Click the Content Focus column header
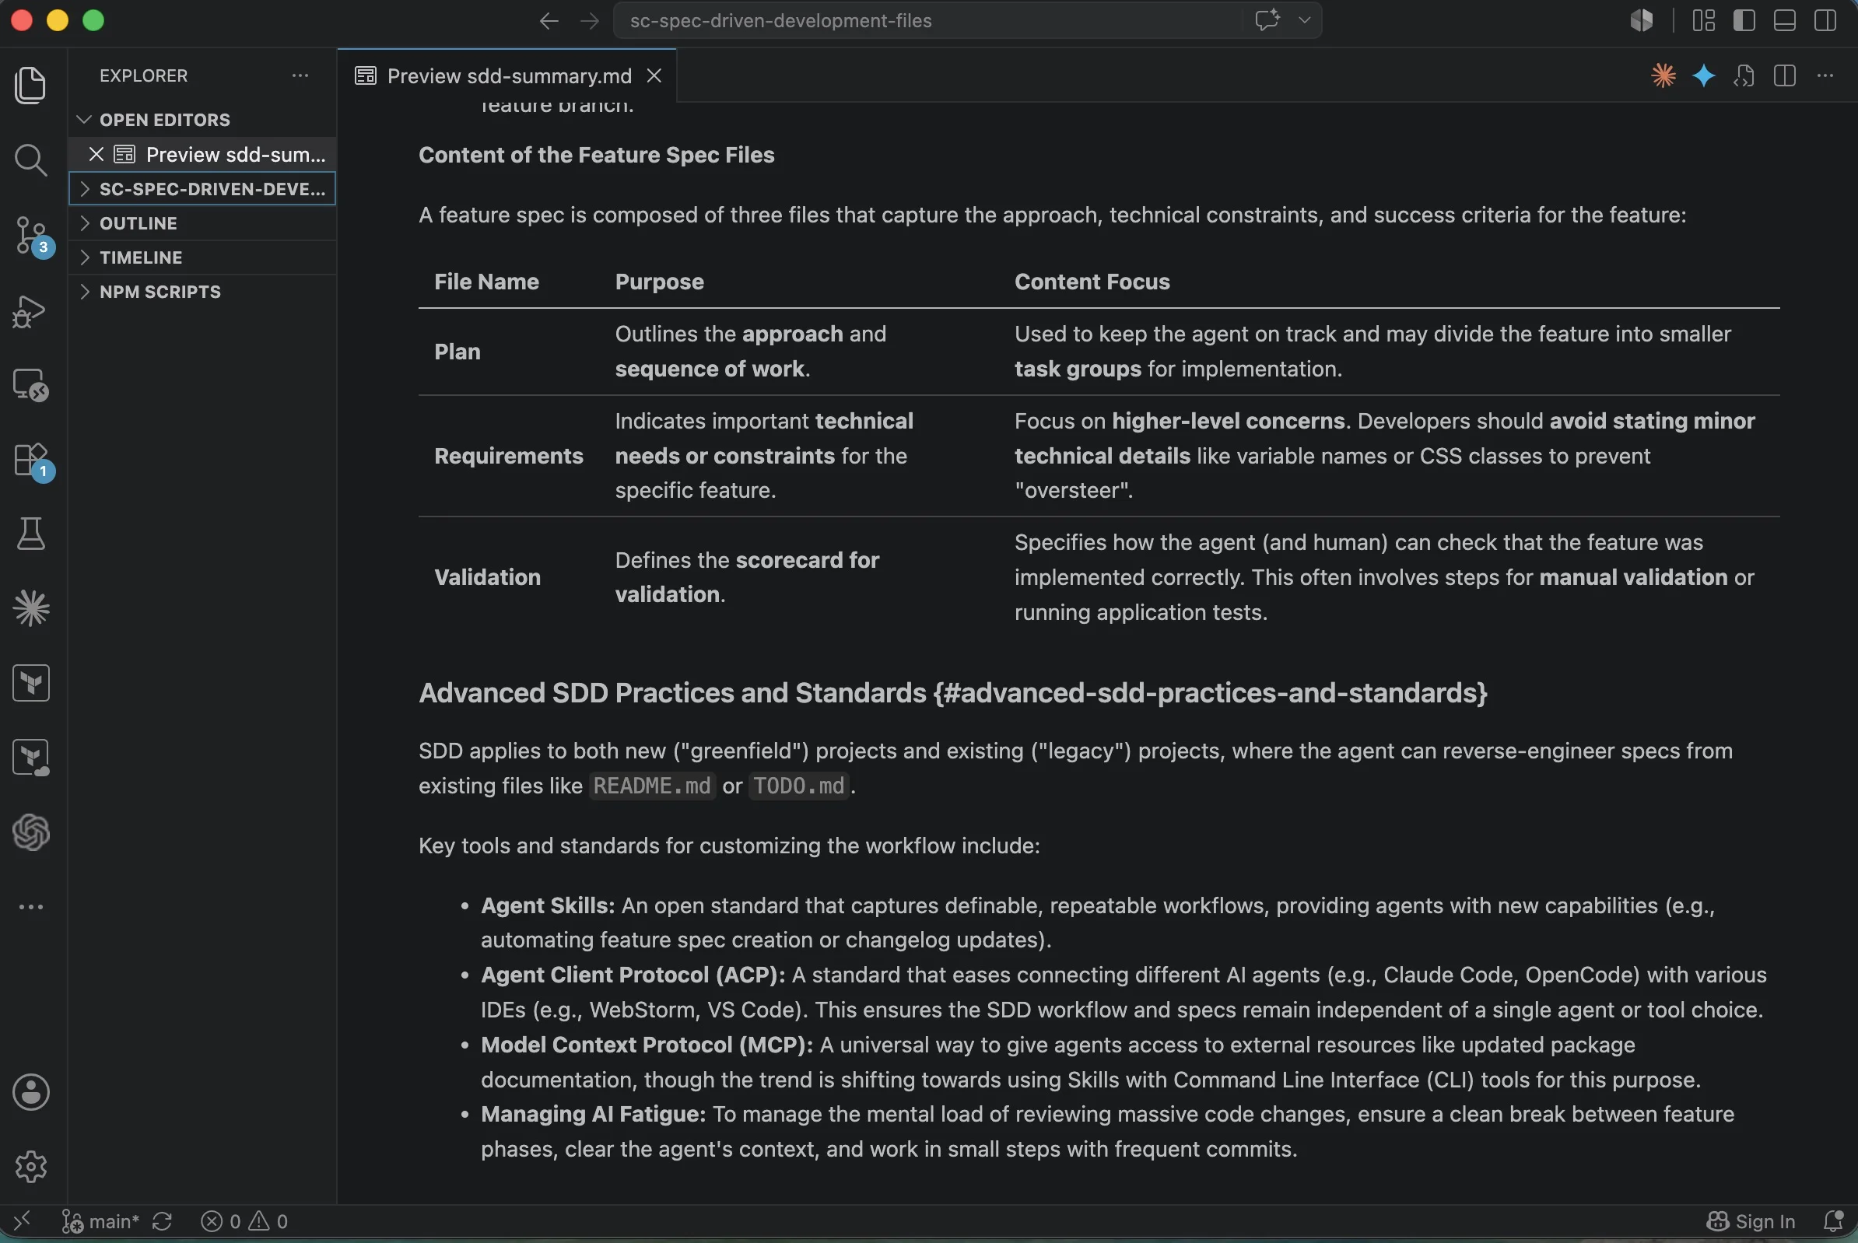 [x=1092, y=282]
